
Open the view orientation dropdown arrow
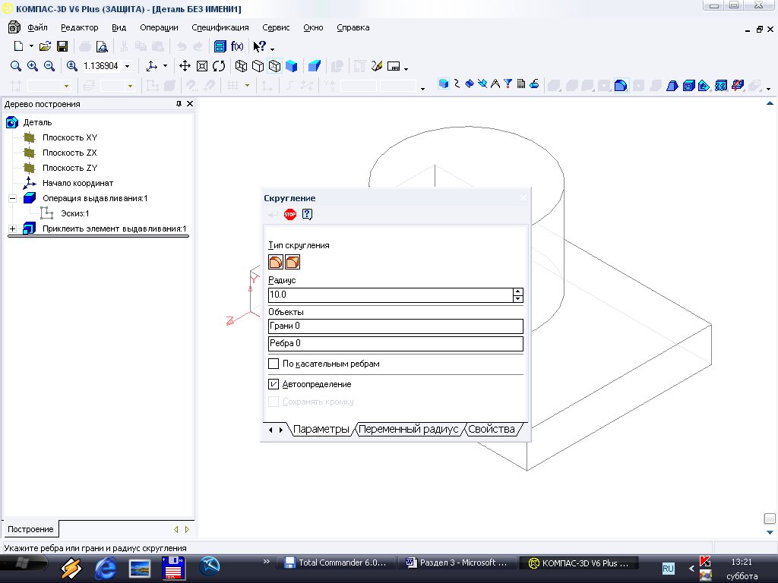tap(165, 66)
